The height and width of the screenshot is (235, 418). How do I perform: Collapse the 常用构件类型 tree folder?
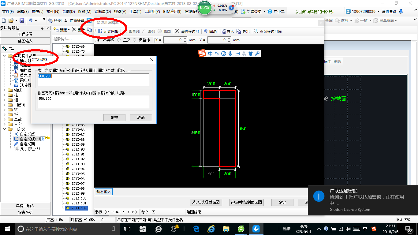click(x=4, y=56)
